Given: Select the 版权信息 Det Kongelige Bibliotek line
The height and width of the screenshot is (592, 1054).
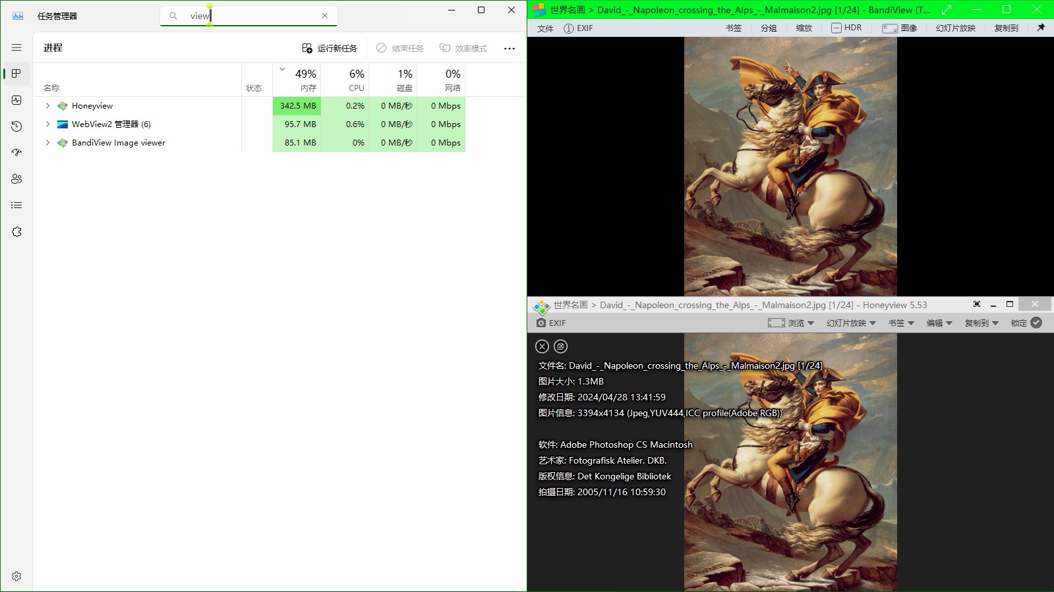Looking at the screenshot, I should (604, 476).
